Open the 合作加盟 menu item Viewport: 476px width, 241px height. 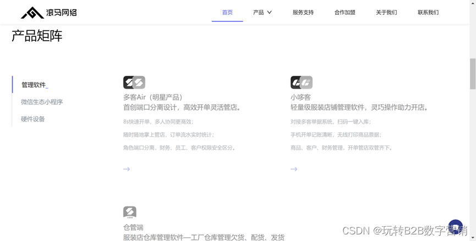click(345, 13)
